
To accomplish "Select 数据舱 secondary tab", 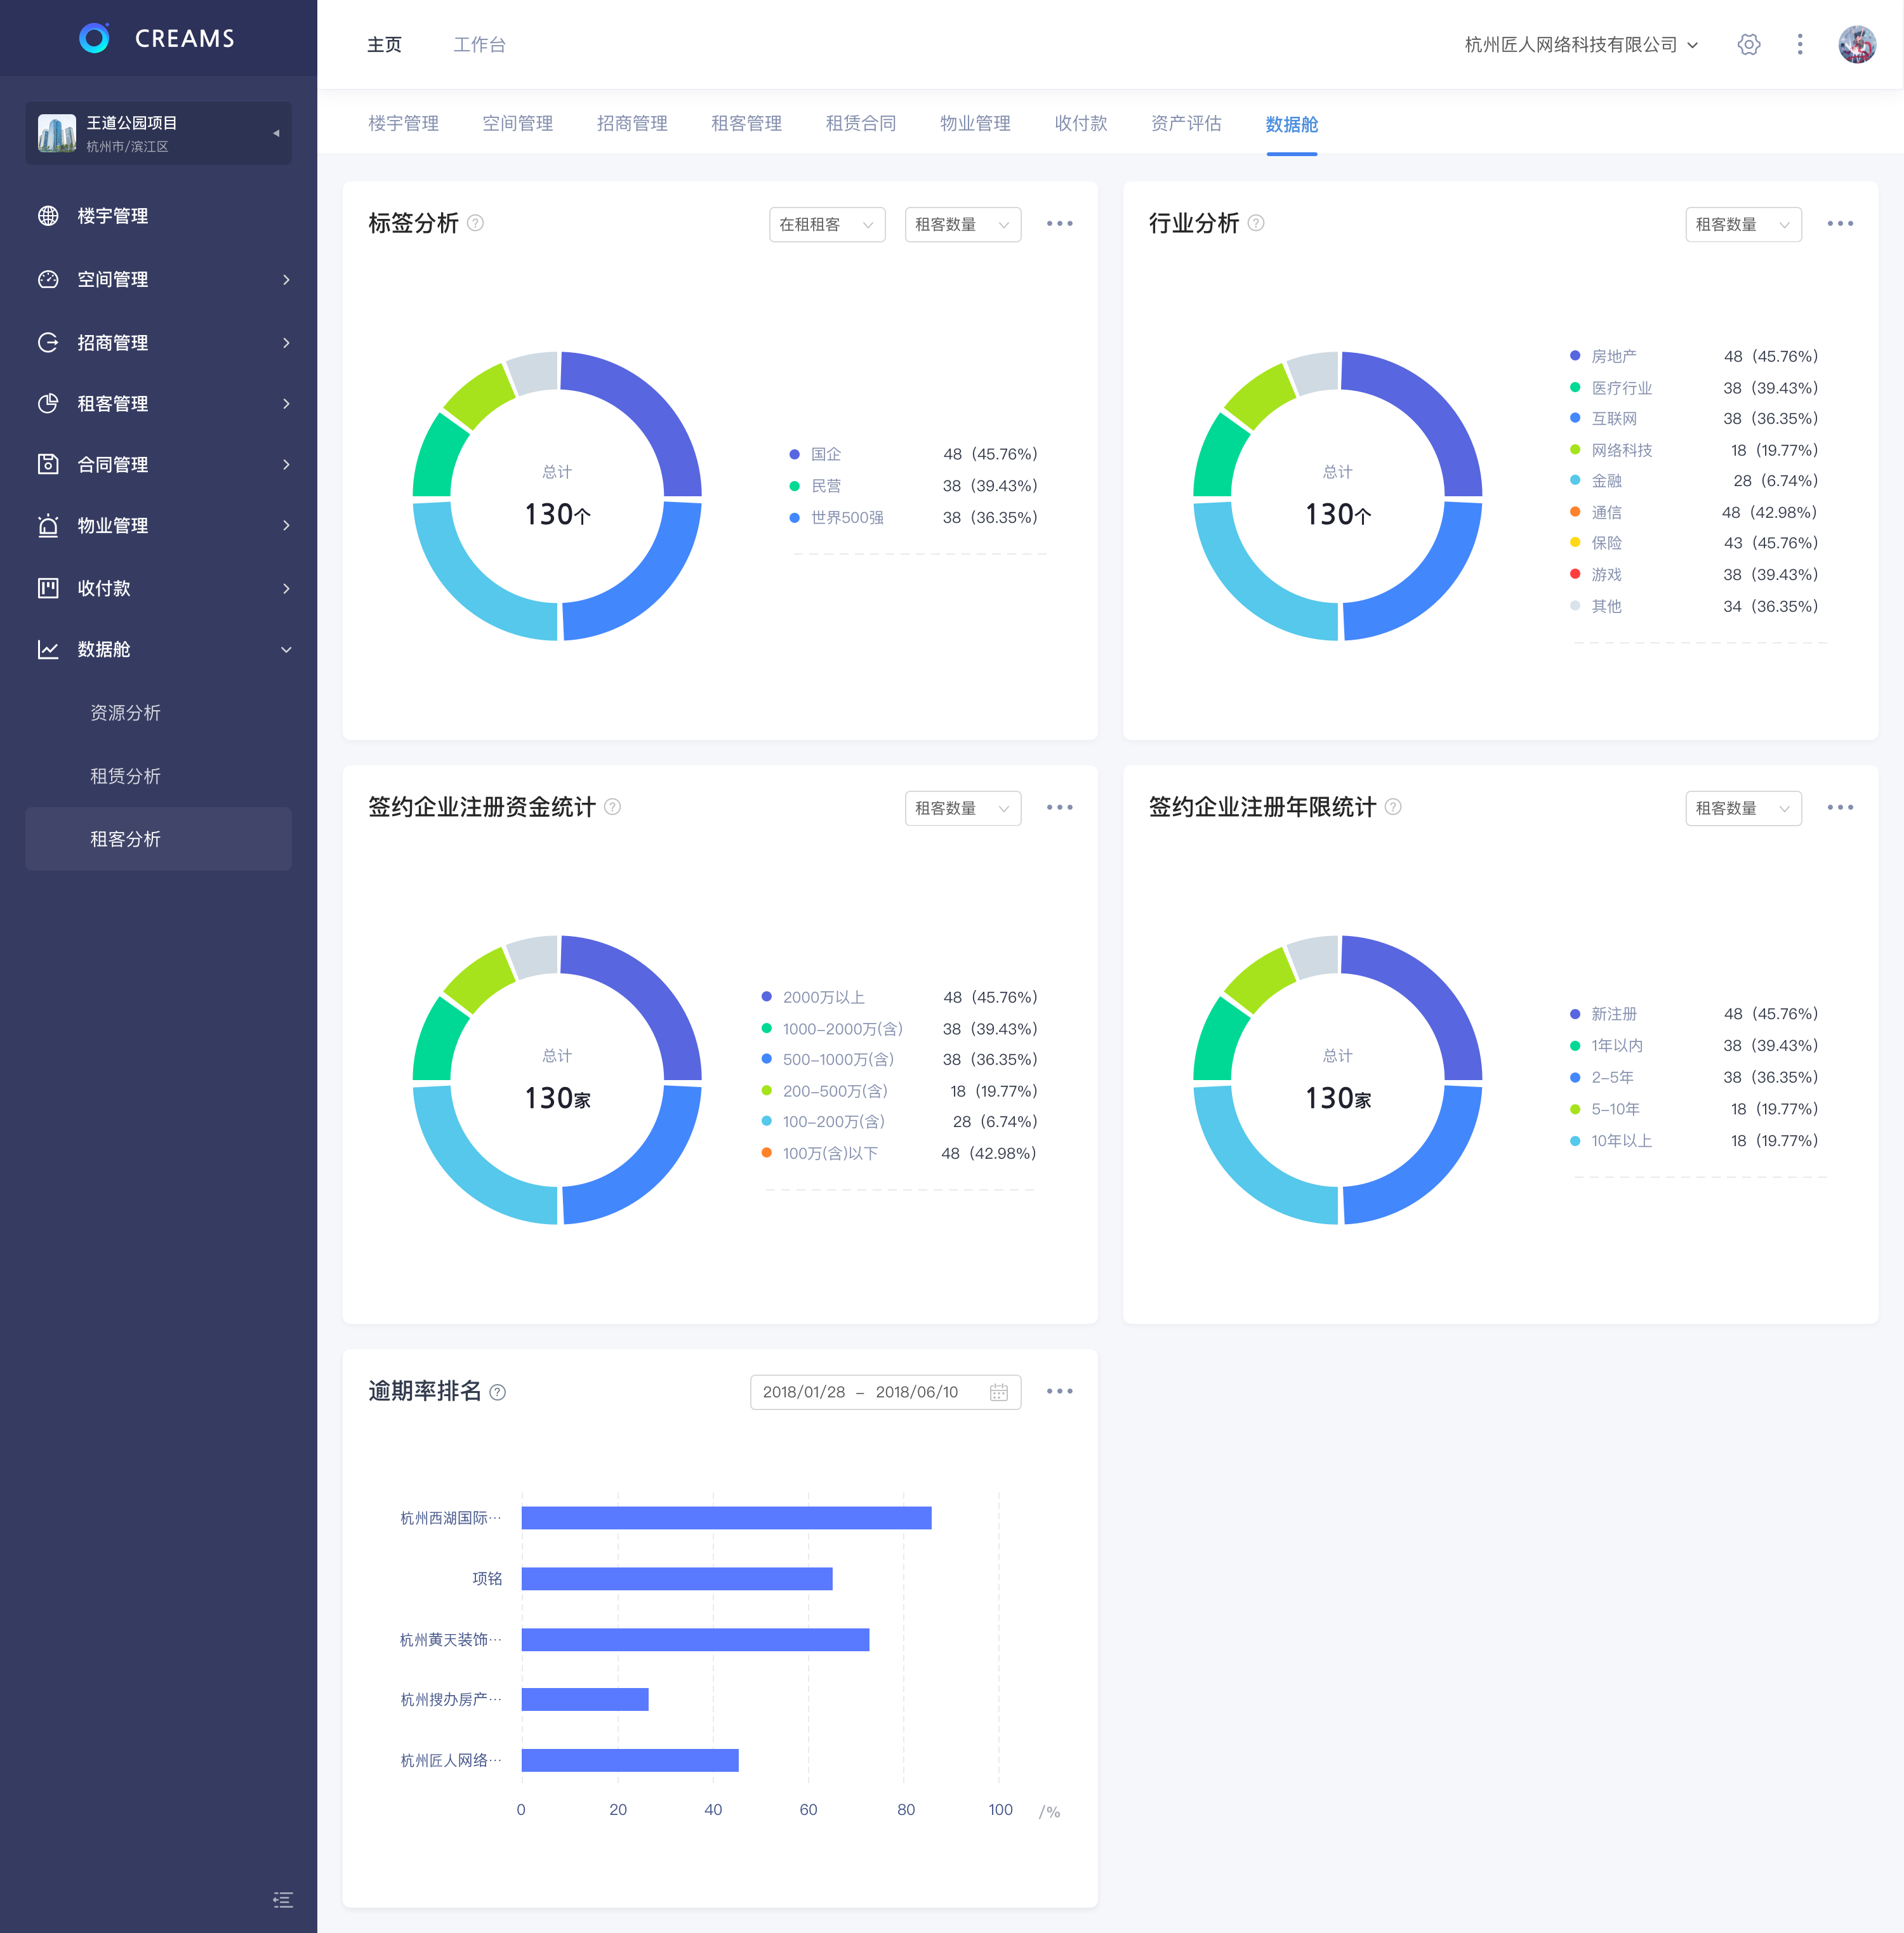I will coord(1291,124).
